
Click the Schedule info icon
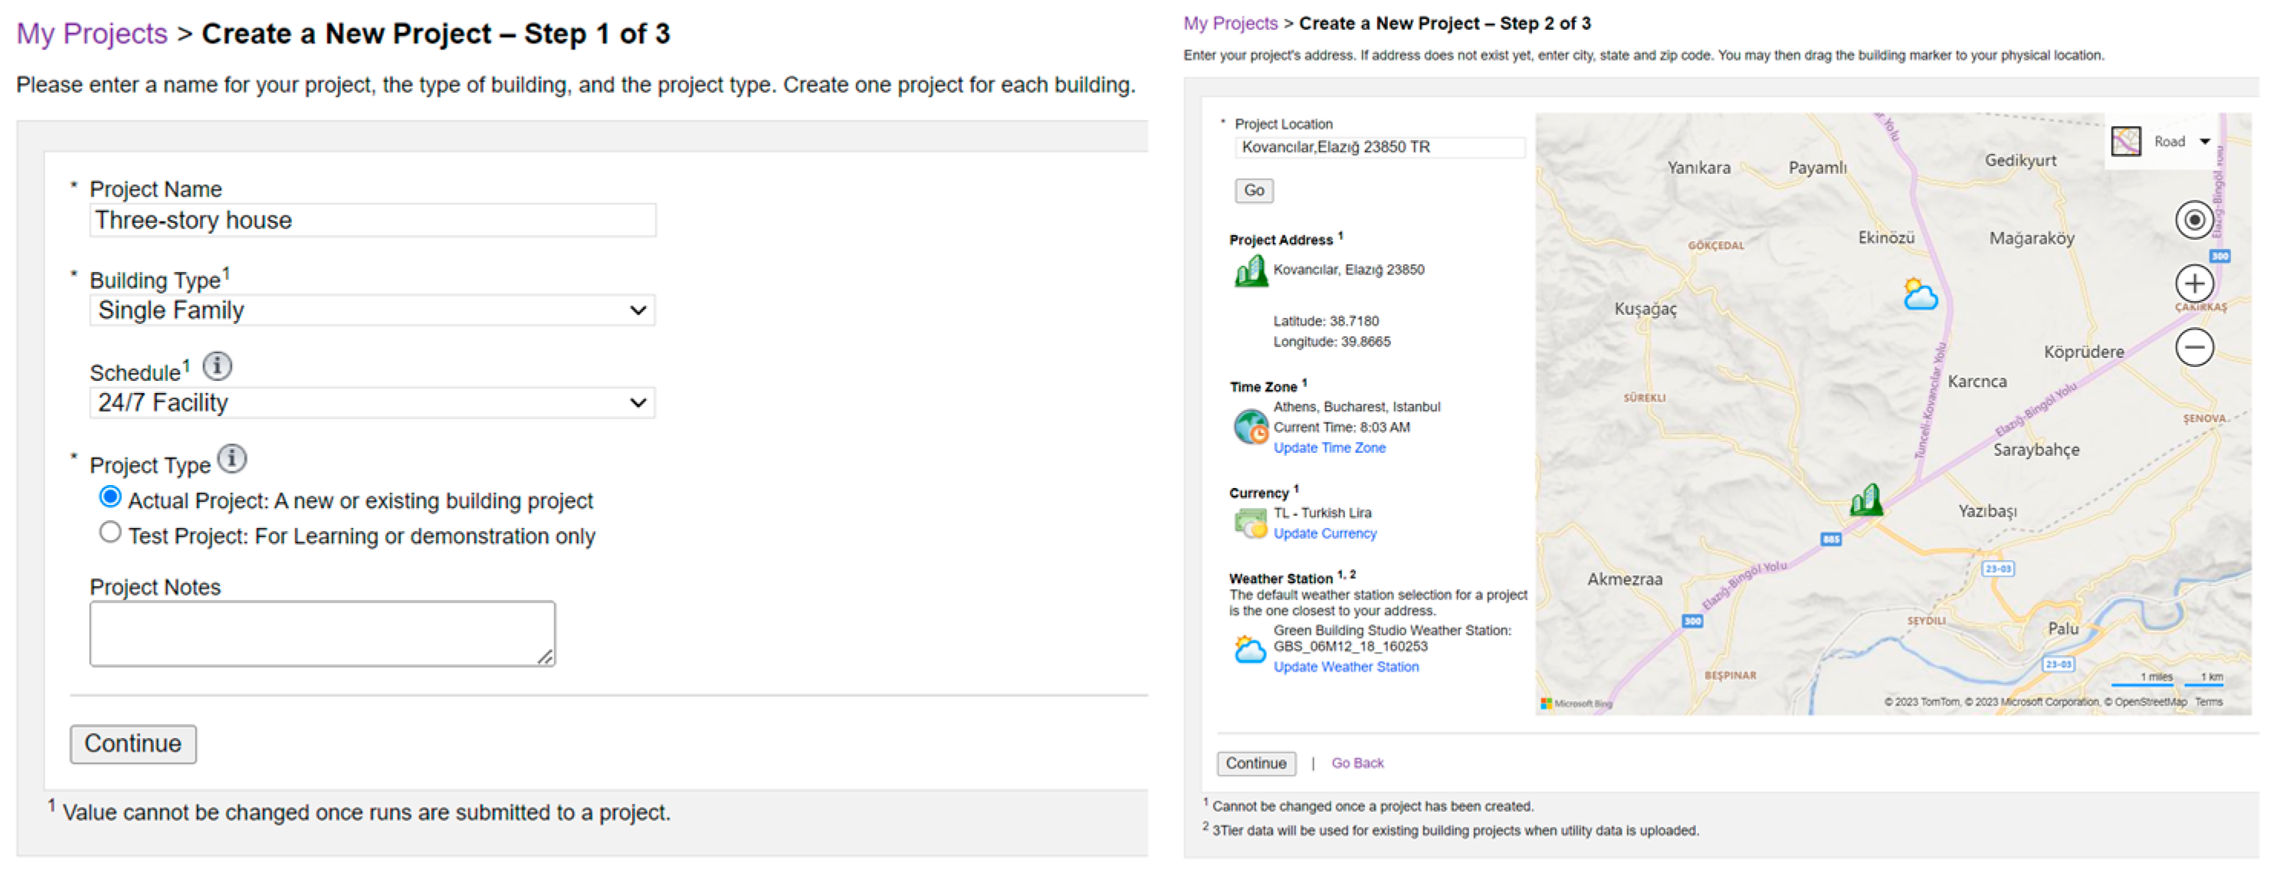[x=217, y=366]
